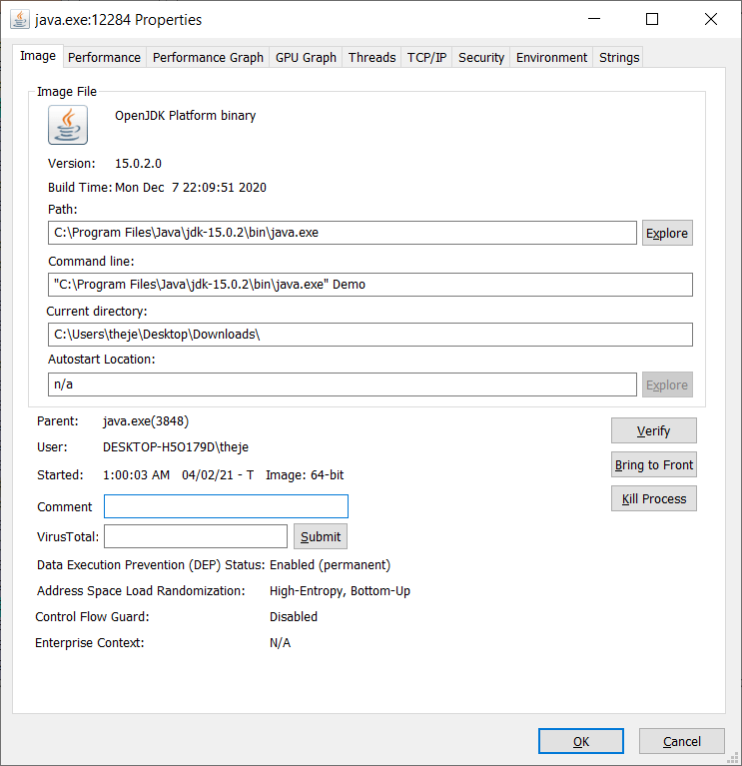Minimize the Properties window
The image size is (742, 766).
(594, 19)
